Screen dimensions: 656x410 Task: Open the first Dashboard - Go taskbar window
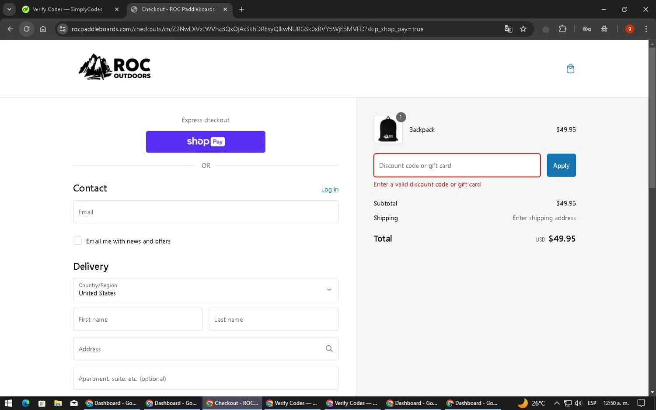(112, 403)
